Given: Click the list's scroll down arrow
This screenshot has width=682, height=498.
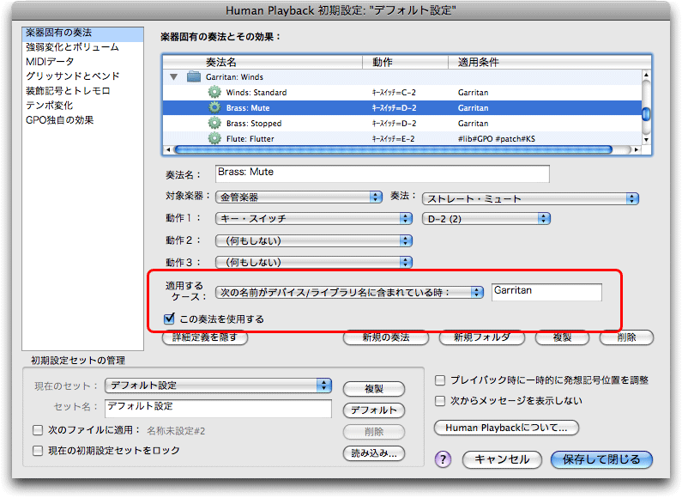Looking at the screenshot, I should (x=646, y=140).
